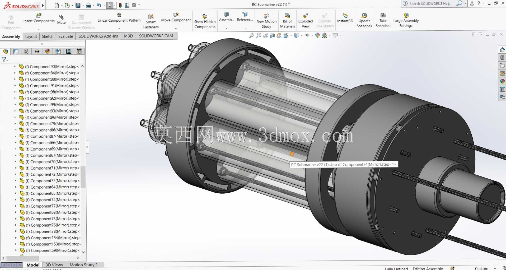Screen dimensions: 506x270
Task: Take Snapshot of the assembly
Action: click(383, 20)
